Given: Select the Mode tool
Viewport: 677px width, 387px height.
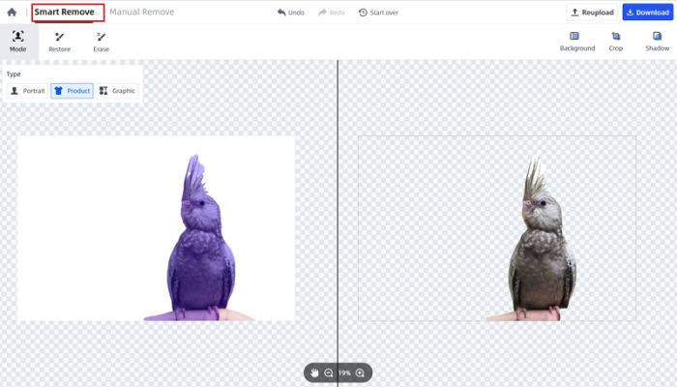Looking at the screenshot, I should pos(18,42).
